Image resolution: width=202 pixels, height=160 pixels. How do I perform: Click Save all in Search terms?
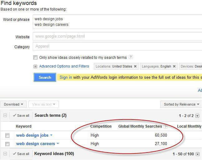[21, 115]
